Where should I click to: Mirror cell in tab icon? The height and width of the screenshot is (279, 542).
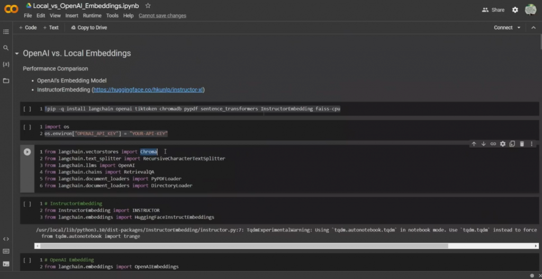pyautogui.click(x=512, y=144)
